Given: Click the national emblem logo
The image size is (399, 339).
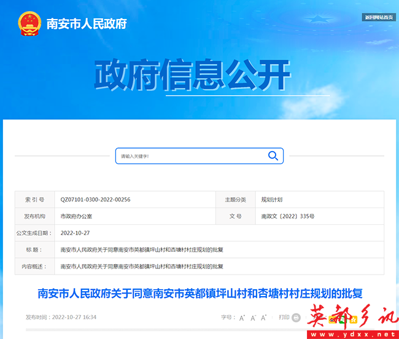Looking at the screenshot, I should [29, 23].
